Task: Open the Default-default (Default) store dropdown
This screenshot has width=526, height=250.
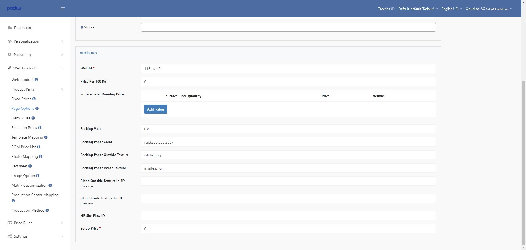Action: pyautogui.click(x=418, y=9)
